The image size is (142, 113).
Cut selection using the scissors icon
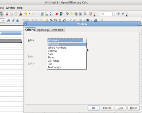(7, 14)
